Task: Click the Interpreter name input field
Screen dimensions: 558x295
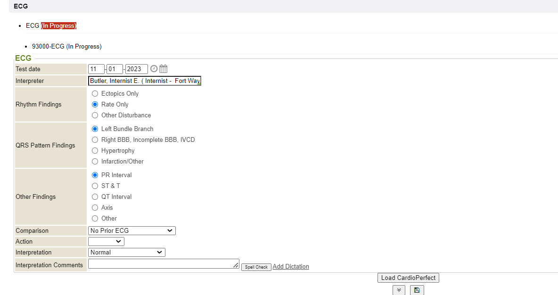Action: click(144, 81)
